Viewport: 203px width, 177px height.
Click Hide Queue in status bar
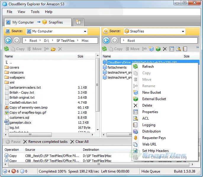(x=151, y=171)
